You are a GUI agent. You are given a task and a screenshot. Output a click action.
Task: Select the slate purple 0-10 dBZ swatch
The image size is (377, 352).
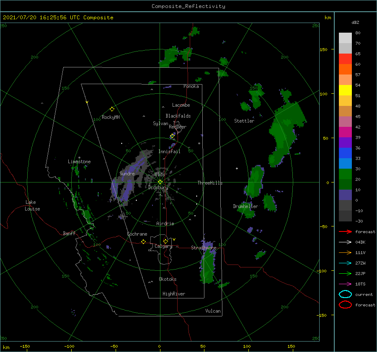(x=345, y=195)
